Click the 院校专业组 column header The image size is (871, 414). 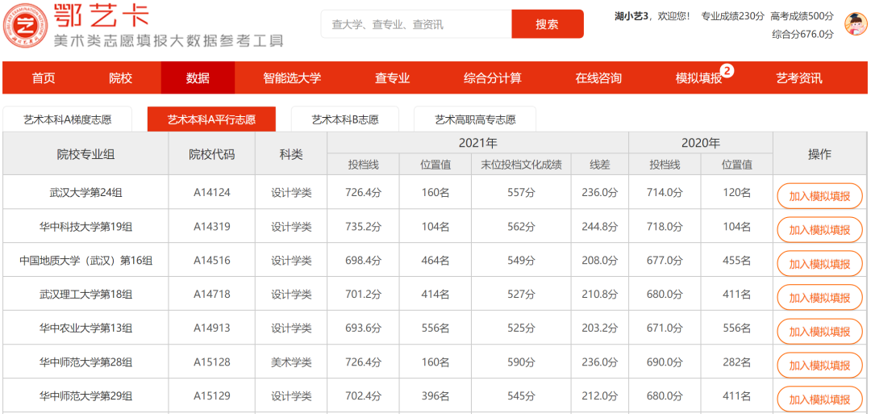point(85,154)
